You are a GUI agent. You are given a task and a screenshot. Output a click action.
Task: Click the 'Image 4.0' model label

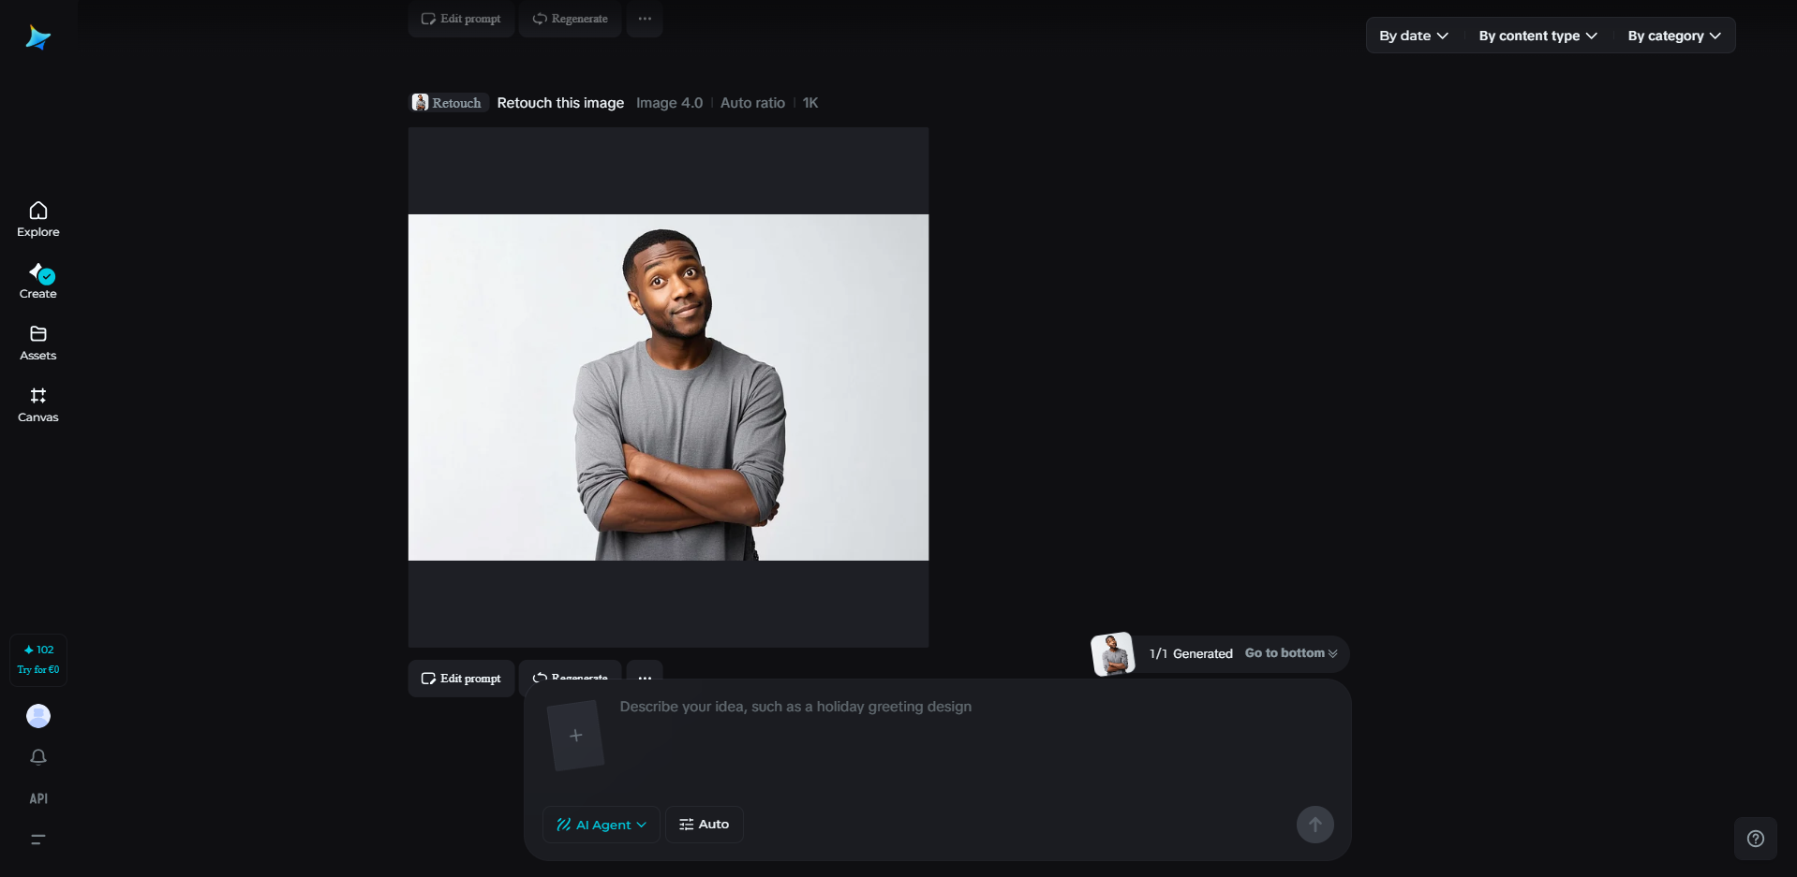669,103
